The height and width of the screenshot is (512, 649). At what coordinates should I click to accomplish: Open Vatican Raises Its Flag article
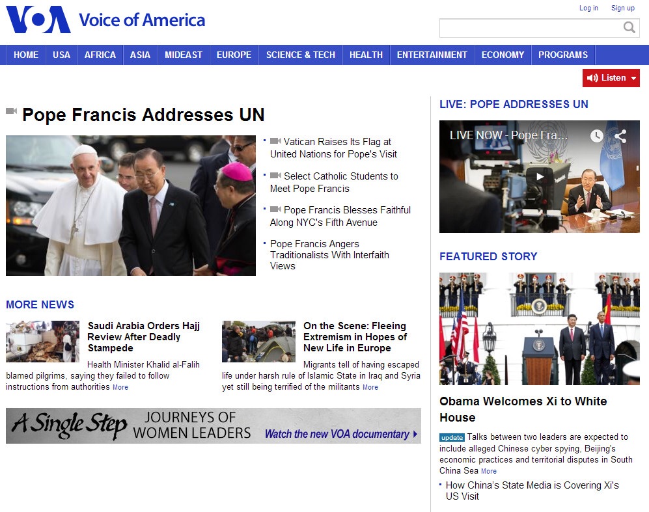(333, 148)
